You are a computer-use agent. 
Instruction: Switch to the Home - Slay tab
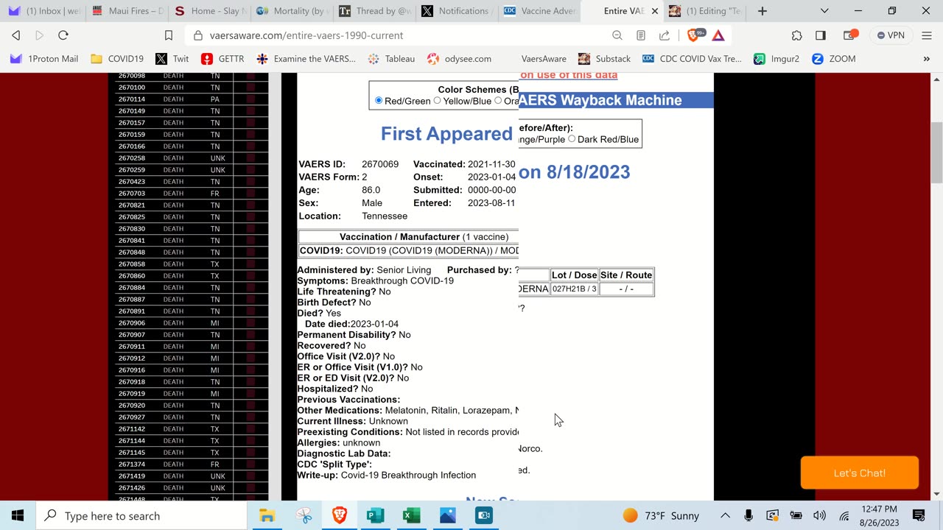coord(211,11)
